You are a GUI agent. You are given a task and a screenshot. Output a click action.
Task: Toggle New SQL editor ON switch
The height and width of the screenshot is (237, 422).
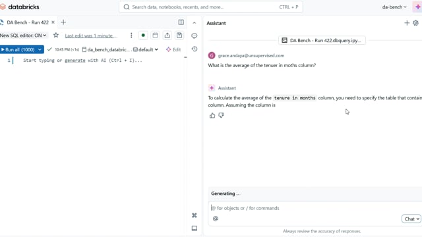[x=24, y=36]
